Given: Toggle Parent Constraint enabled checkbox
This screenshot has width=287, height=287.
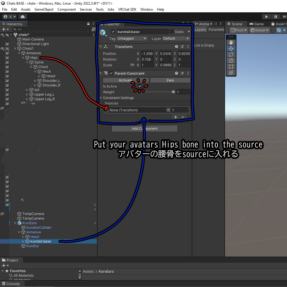Looking at the screenshot, I should point(111,73).
